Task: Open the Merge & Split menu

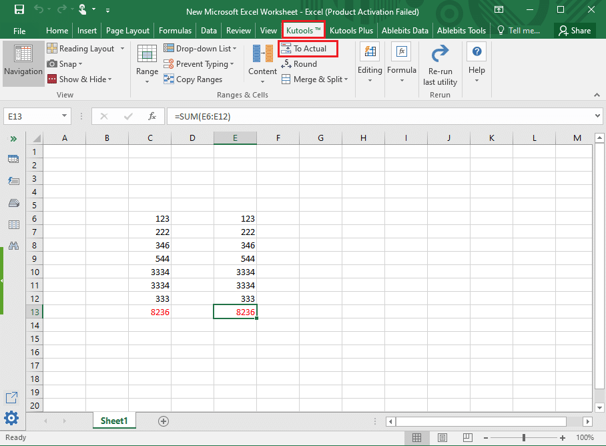Action: pos(314,79)
